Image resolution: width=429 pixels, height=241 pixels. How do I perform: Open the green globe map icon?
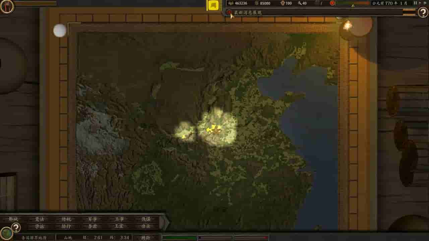pyautogui.click(x=6, y=233)
